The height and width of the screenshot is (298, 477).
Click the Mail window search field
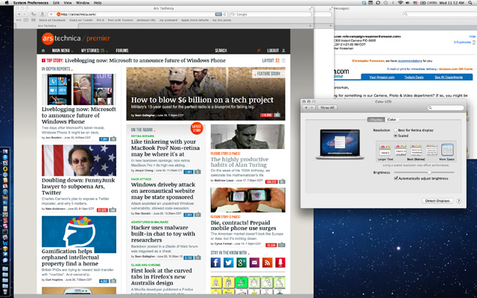coord(439,14)
